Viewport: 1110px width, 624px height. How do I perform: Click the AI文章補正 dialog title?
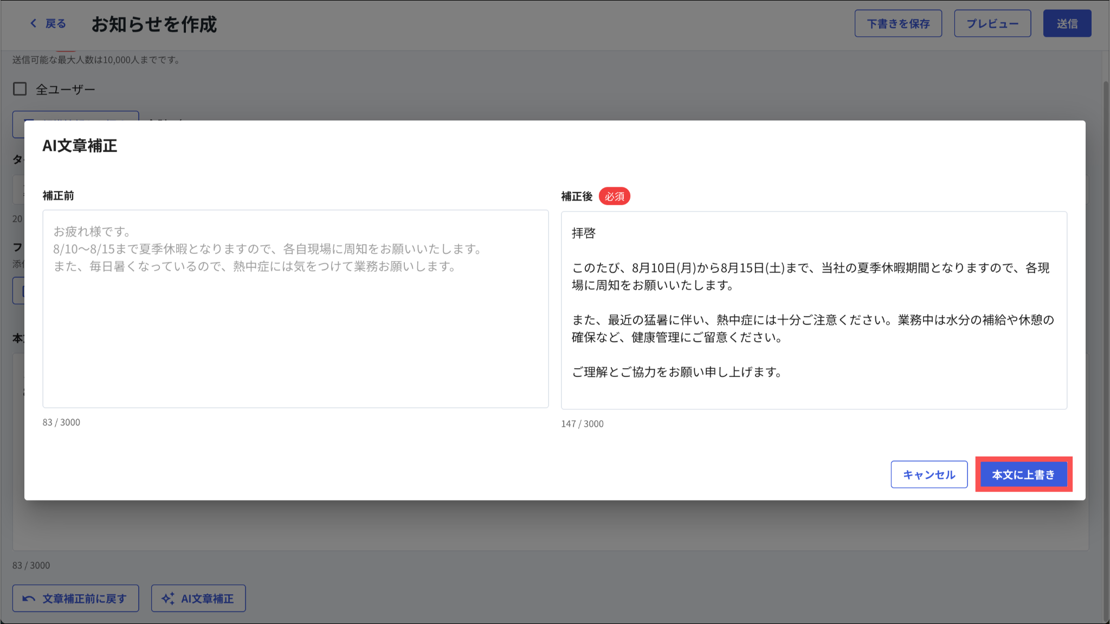[80, 146]
